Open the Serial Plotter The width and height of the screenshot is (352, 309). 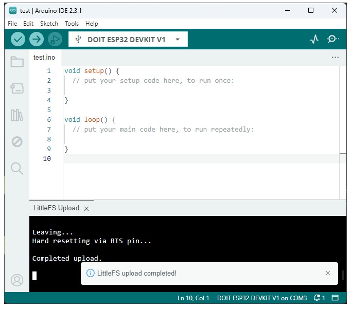point(314,39)
